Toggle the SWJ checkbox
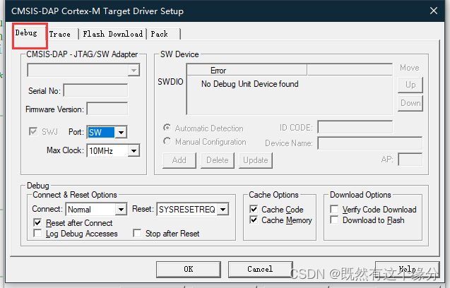 coord(33,132)
